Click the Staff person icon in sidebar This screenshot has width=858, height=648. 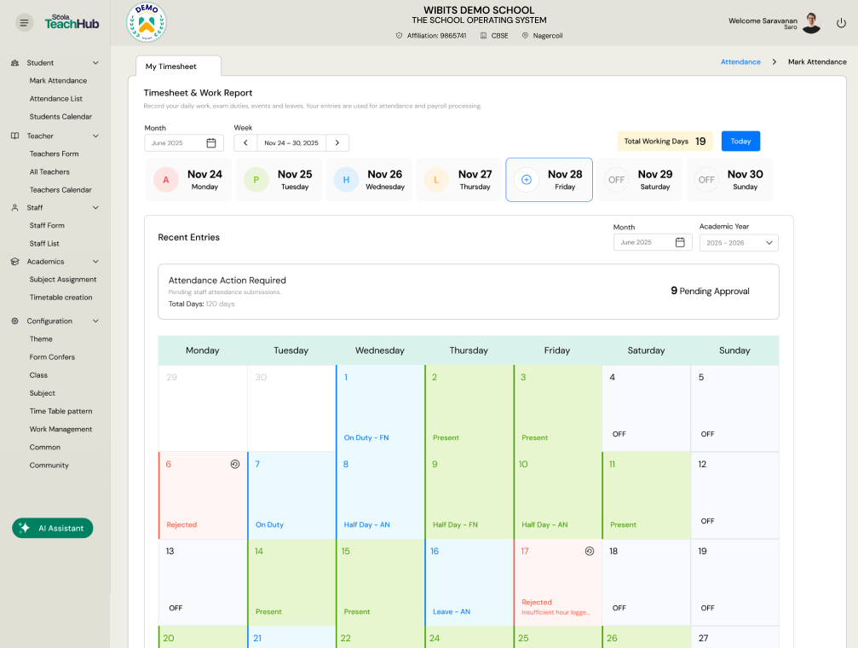[14, 207]
